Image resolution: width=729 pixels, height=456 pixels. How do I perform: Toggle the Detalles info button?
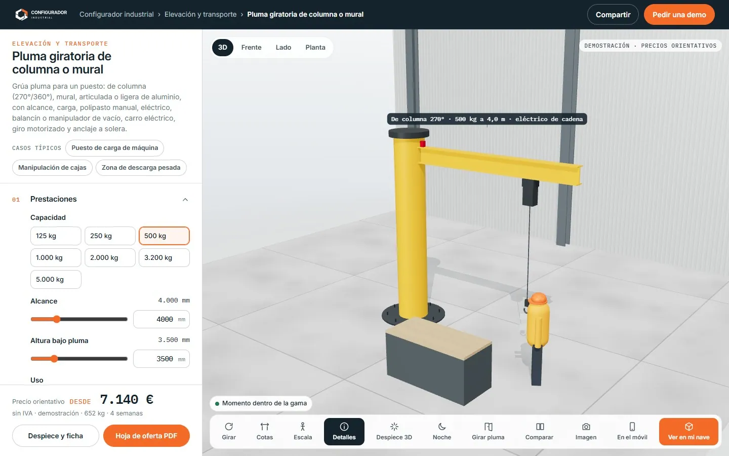pyautogui.click(x=344, y=432)
